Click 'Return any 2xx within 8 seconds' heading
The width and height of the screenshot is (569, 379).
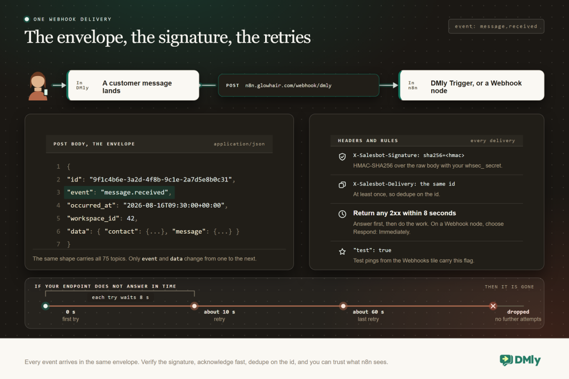(405, 213)
